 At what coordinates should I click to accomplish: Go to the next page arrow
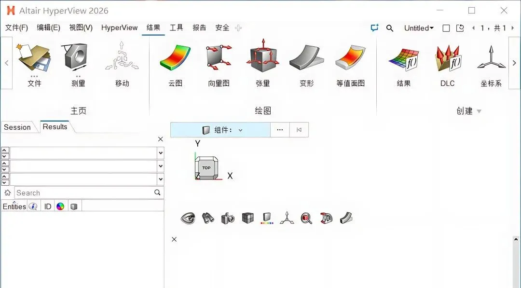click(x=513, y=28)
